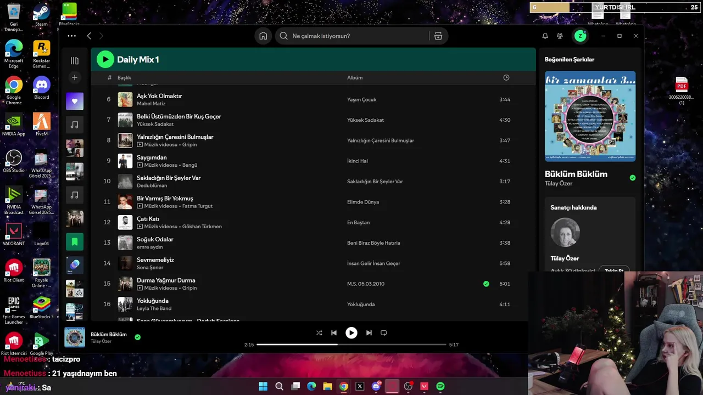Open the VALORANT desktop shortcut
The height and width of the screenshot is (395, 703).
point(14,234)
